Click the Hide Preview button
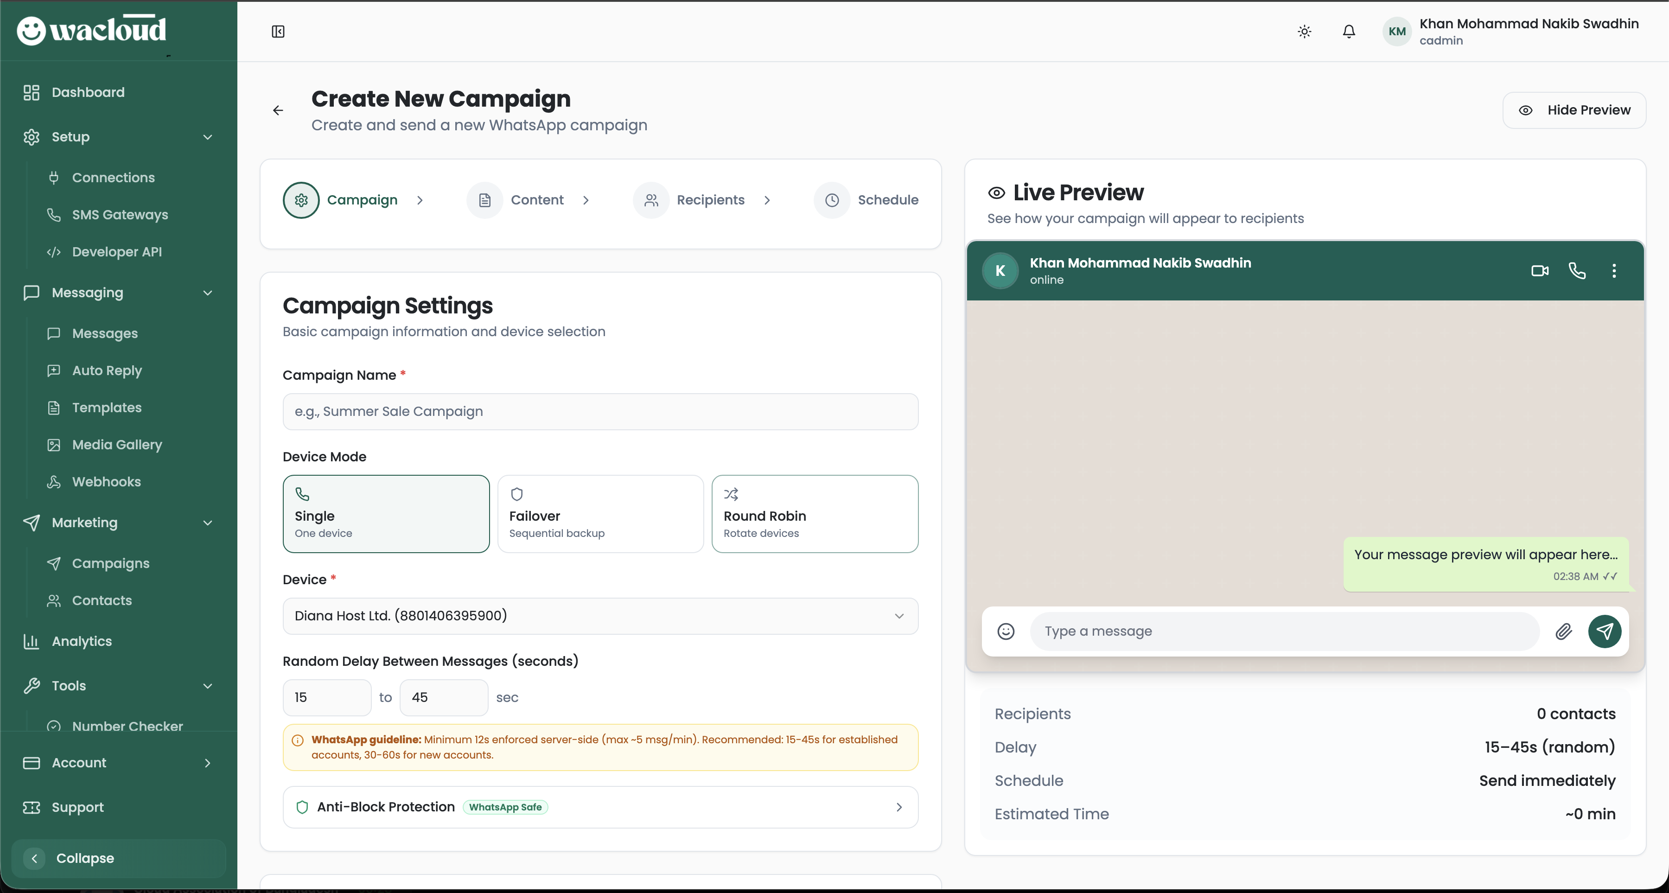The image size is (1669, 893). coord(1574,110)
